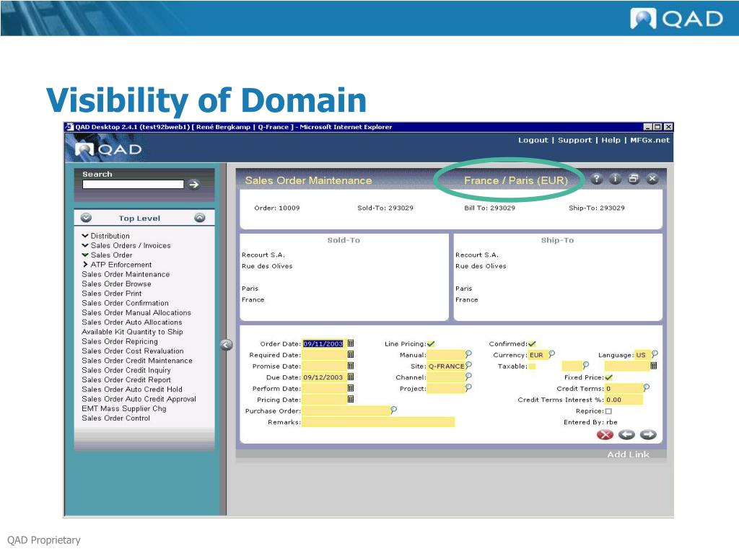Open the Required Date calendar picker

click(x=351, y=354)
